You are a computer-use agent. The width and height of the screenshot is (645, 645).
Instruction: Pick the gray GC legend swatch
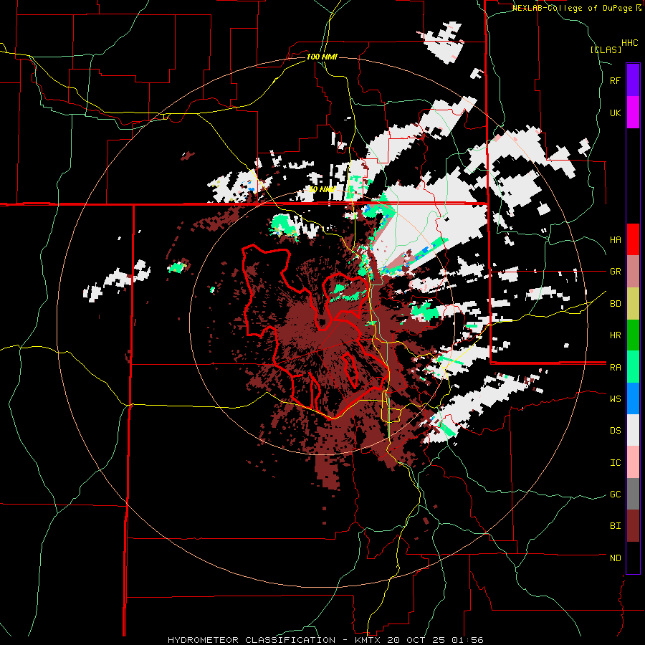click(633, 494)
